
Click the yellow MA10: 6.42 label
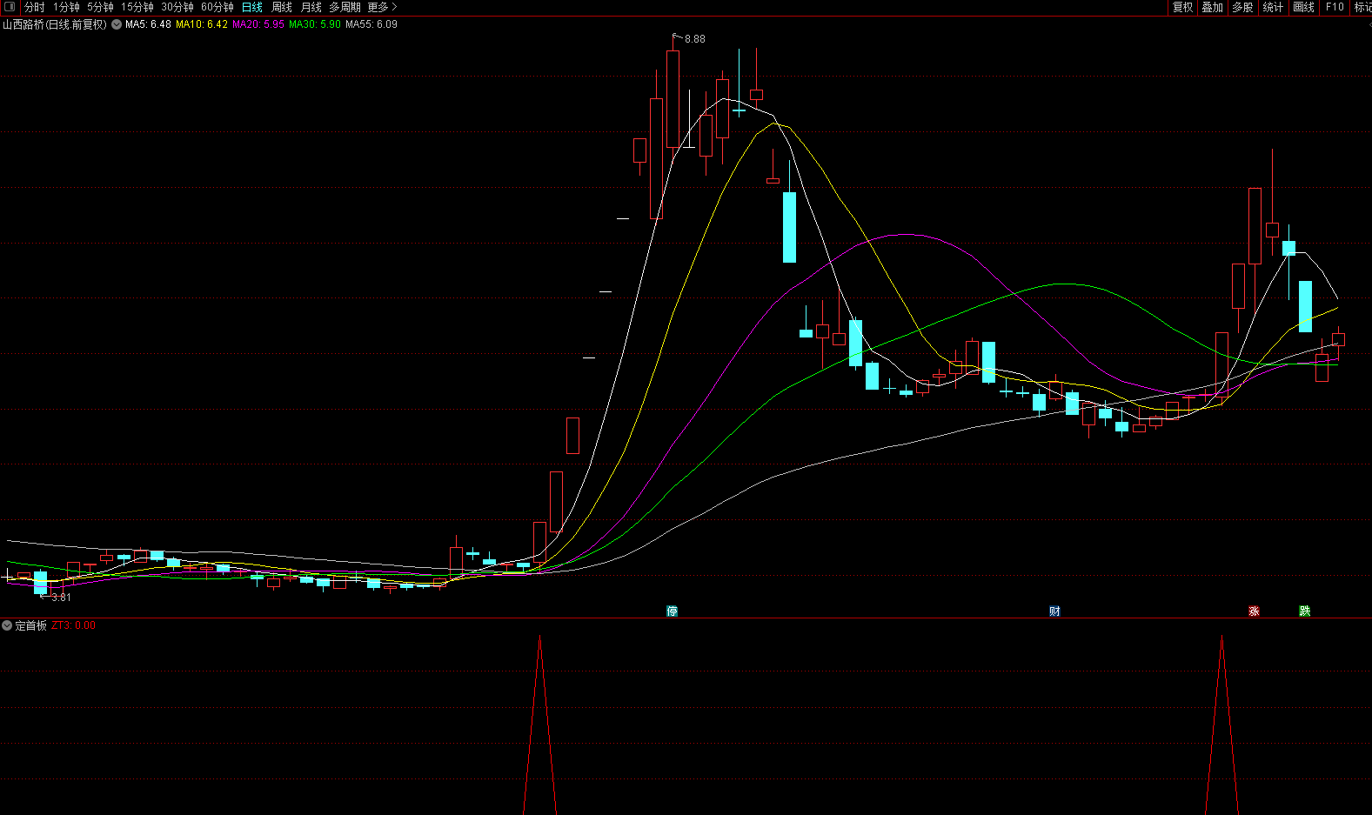pos(202,24)
